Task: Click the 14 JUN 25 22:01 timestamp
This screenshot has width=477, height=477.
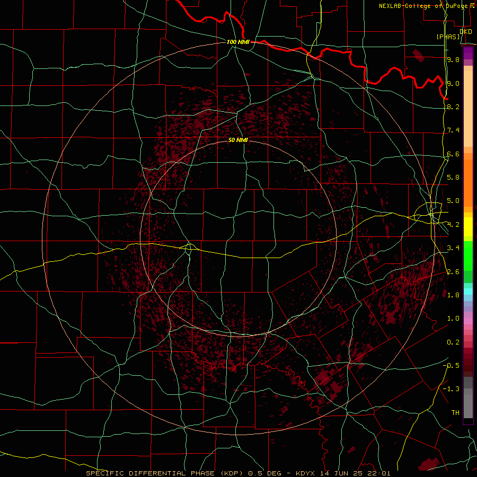Action: coord(355,473)
